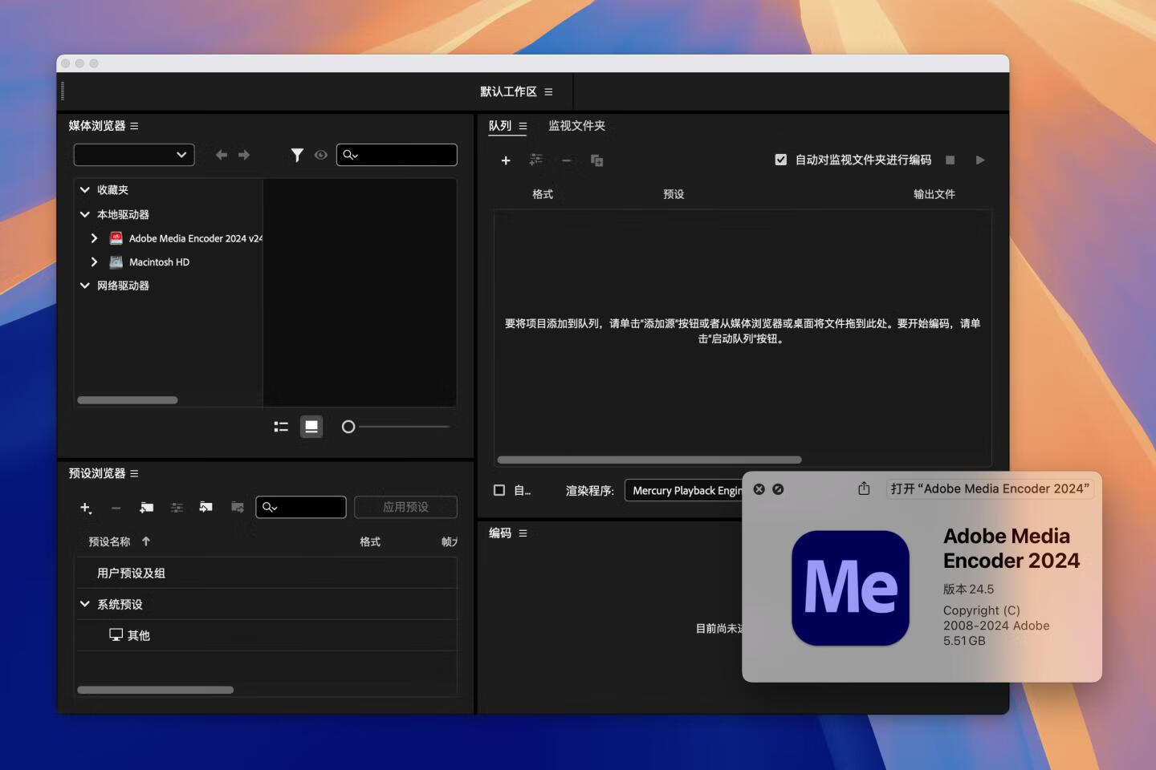
Task: Click the Start Queue play button
Action: click(x=980, y=160)
